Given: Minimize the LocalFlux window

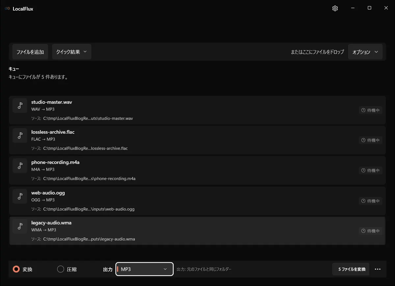Looking at the screenshot, I should (353, 8).
